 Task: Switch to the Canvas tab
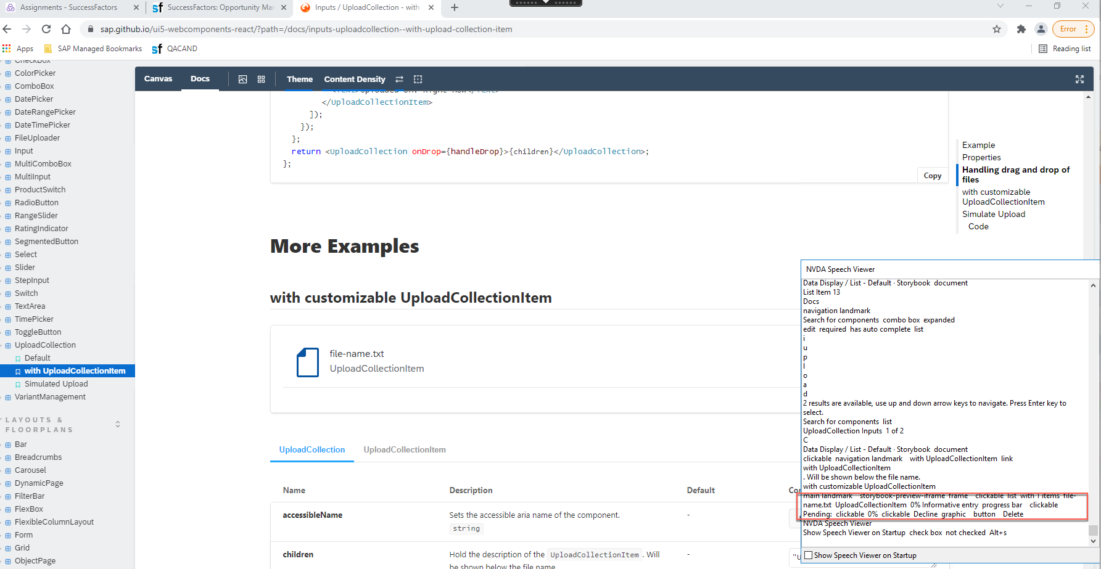click(x=158, y=78)
